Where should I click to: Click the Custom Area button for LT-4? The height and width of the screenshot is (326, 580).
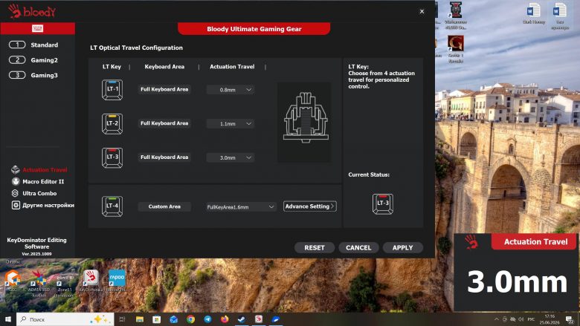point(164,206)
